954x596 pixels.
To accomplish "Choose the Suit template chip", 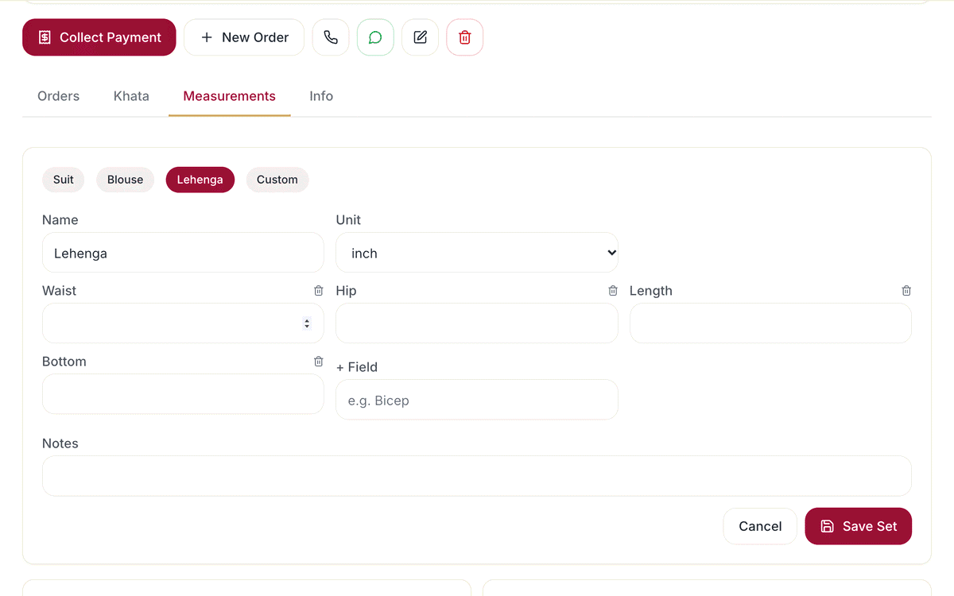I will pyautogui.click(x=64, y=180).
